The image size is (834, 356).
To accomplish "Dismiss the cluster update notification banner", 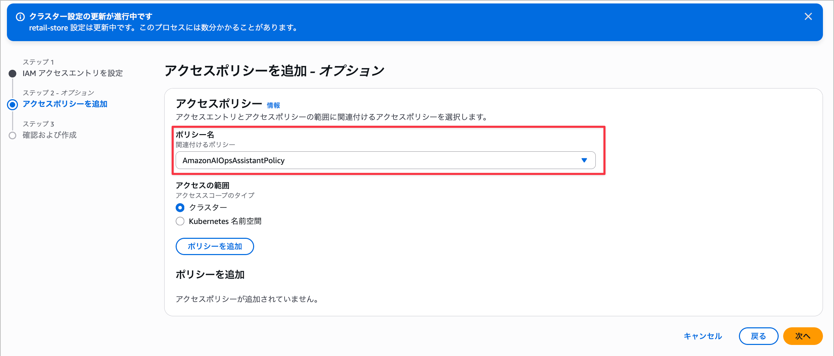I will tap(808, 17).
